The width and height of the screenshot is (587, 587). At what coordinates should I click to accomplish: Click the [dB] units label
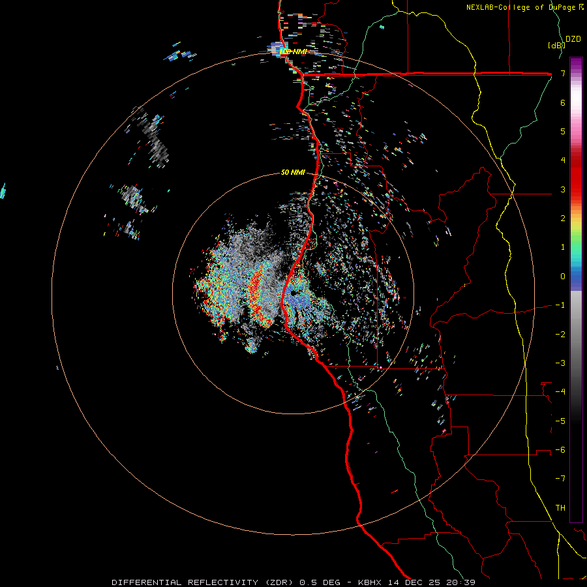[557, 45]
